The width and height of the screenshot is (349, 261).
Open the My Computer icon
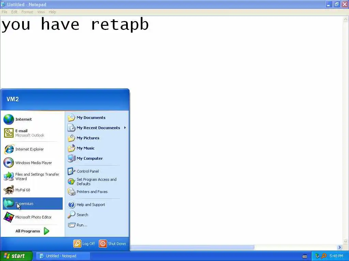click(x=72, y=158)
